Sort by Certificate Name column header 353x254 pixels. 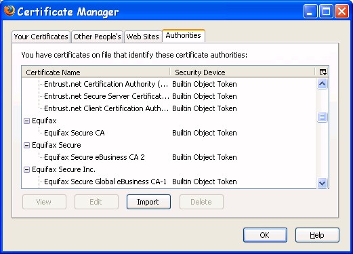point(96,72)
